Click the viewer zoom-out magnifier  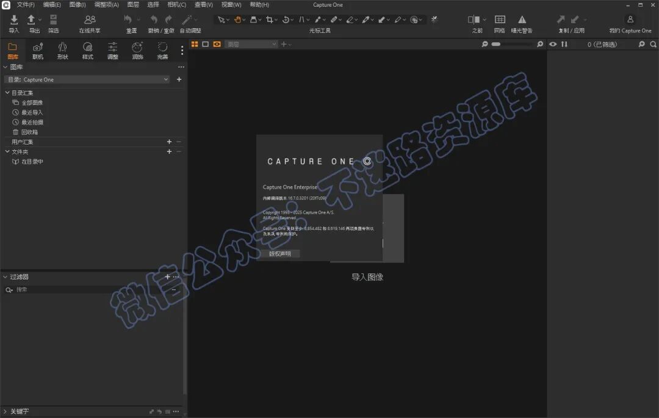484,44
